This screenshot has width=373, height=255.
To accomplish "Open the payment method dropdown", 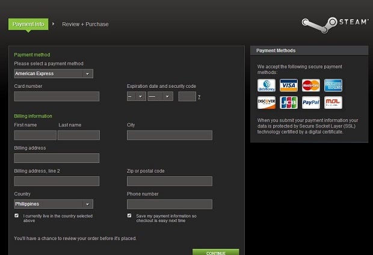I will (54, 73).
